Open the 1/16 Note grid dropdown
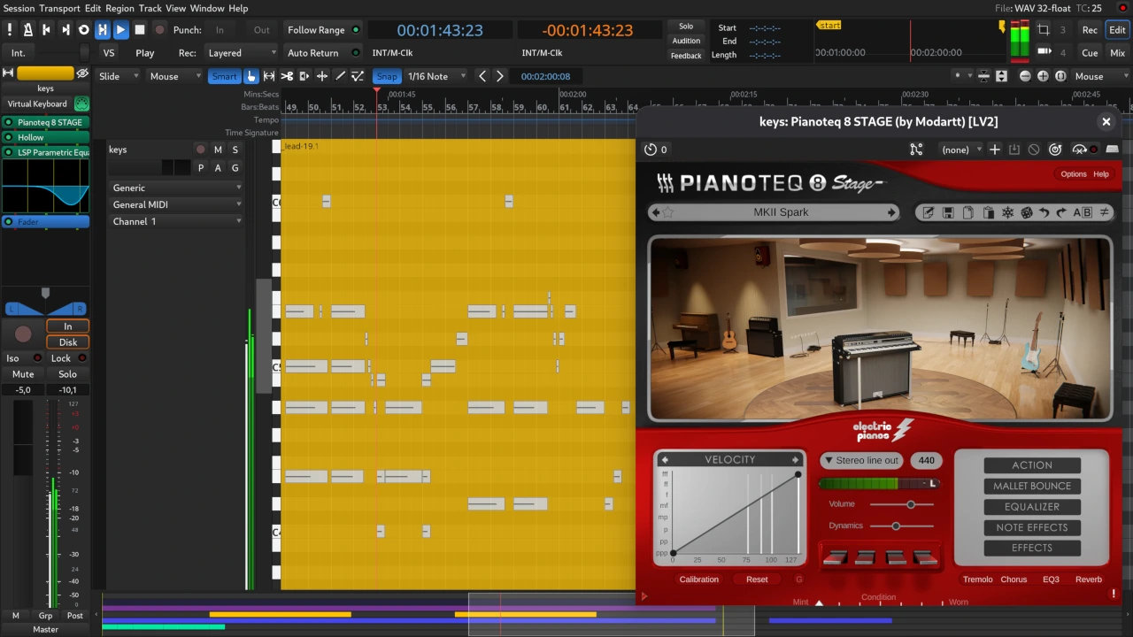The image size is (1133, 637). click(x=433, y=76)
